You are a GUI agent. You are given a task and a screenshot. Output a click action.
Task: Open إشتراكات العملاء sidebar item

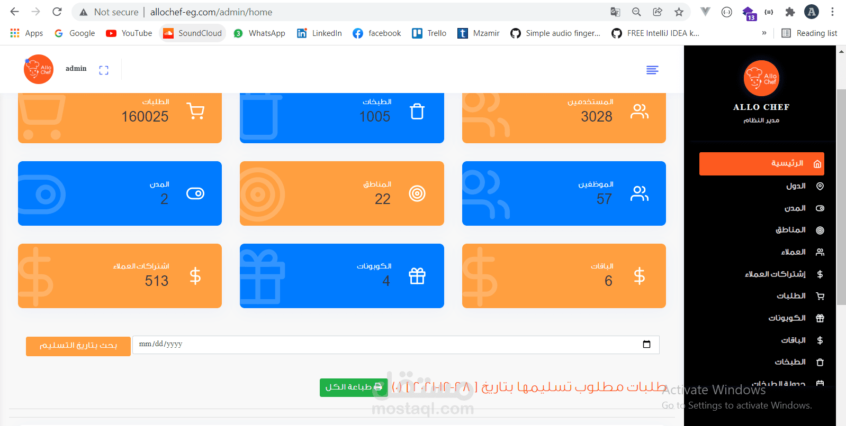(x=775, y=274)
